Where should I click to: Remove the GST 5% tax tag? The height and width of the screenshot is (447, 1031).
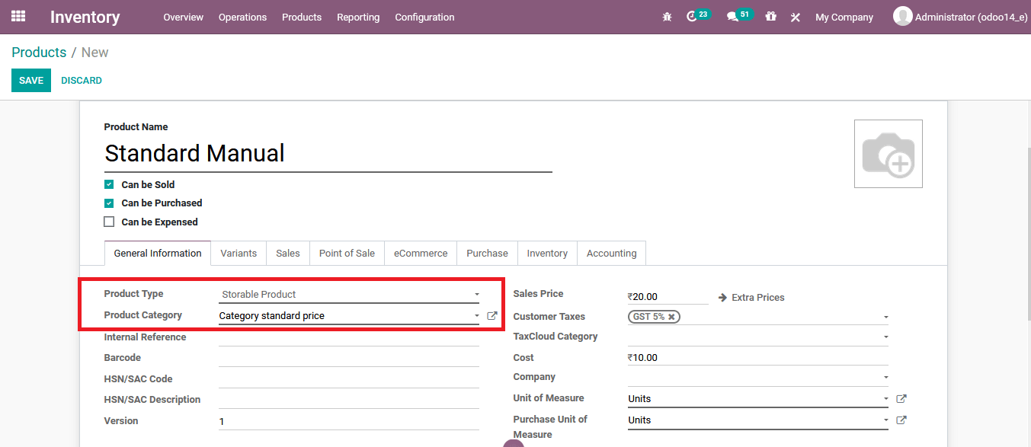pyautogui.click(x=671, y=317)
